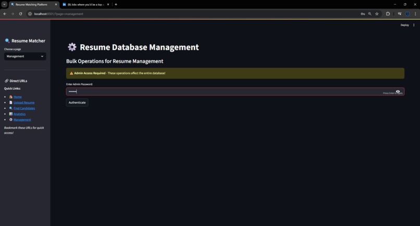Open the Find Candidates quick link

[x=24, y=108]
